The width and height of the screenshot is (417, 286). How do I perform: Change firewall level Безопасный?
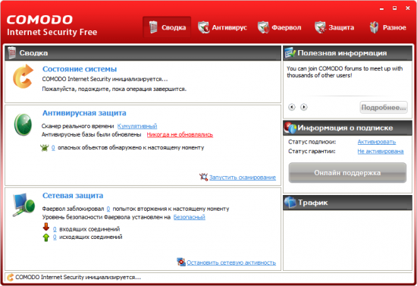[x=190, y=218]
